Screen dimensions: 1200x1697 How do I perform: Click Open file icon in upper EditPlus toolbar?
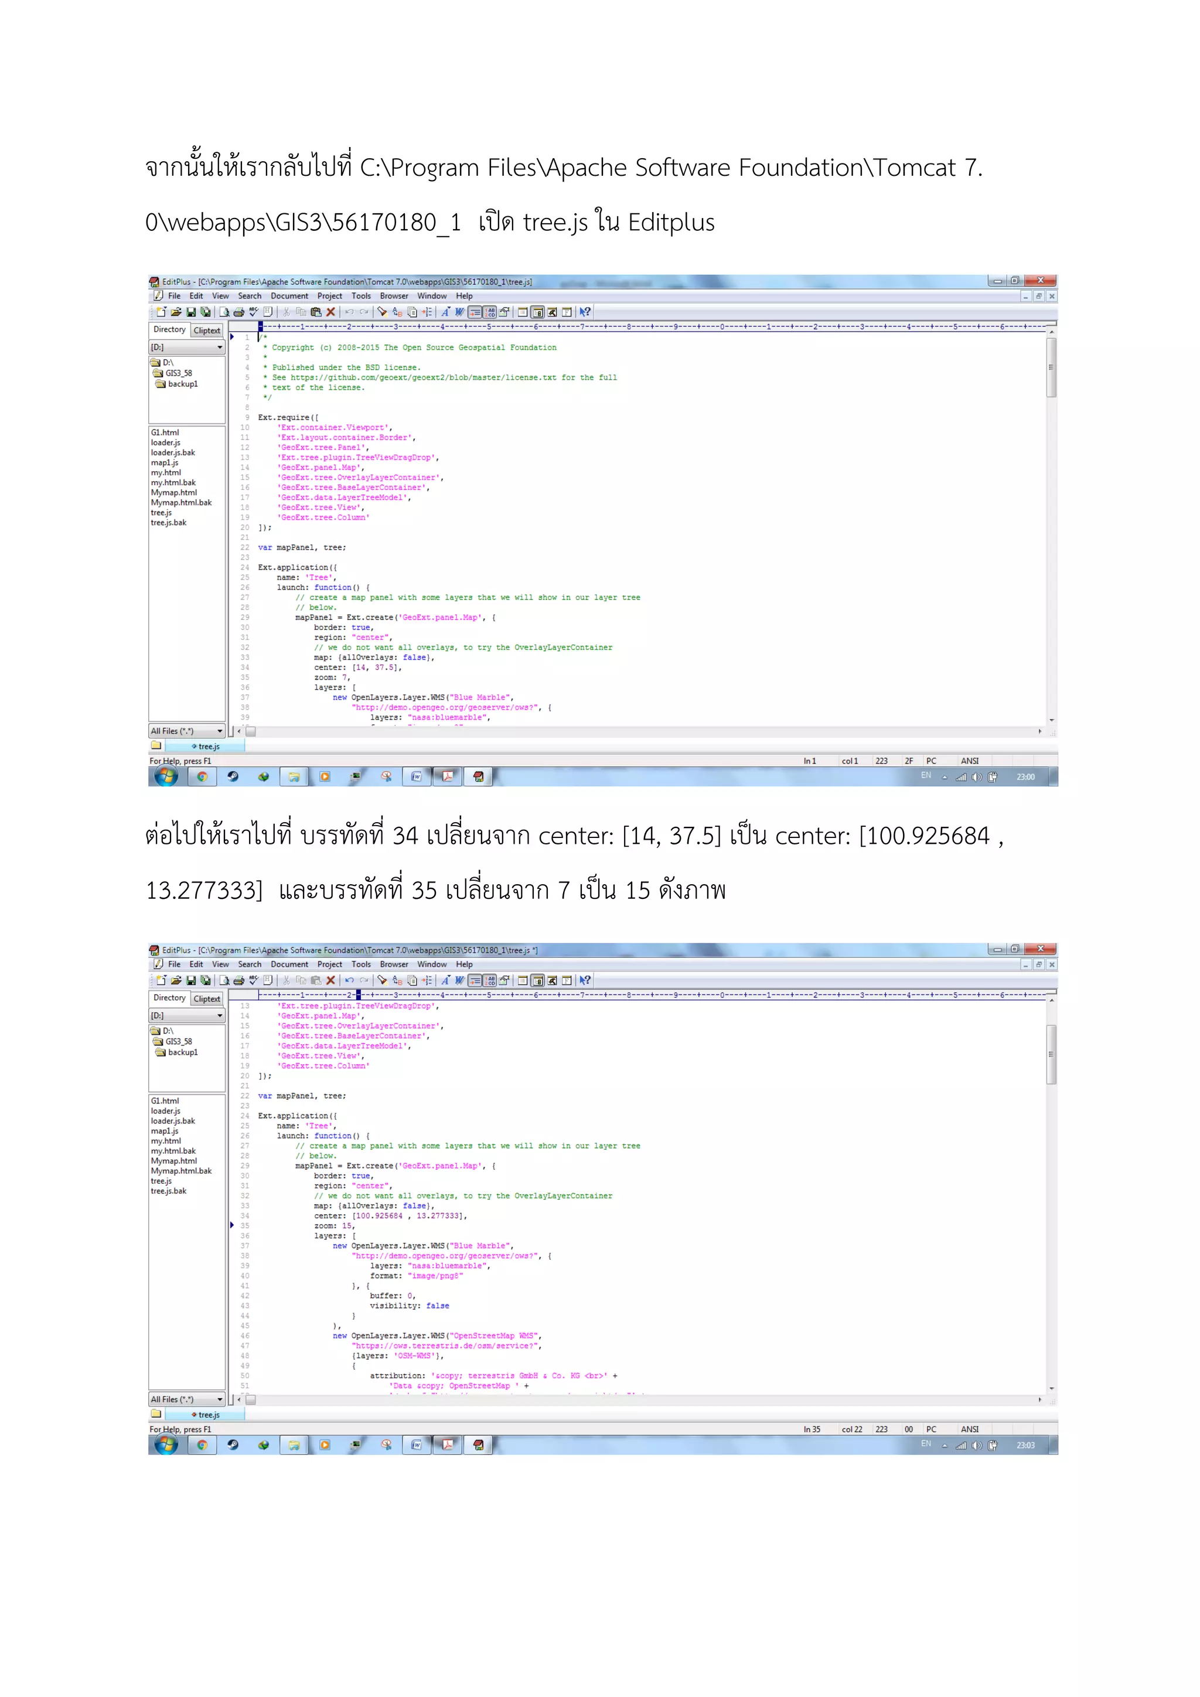(x=176, y=312)
